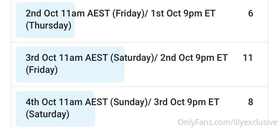Screen dimensions: 279x129
Task: Click '(Friday)' in the first option's top line
Action: [x=128, y=14]
